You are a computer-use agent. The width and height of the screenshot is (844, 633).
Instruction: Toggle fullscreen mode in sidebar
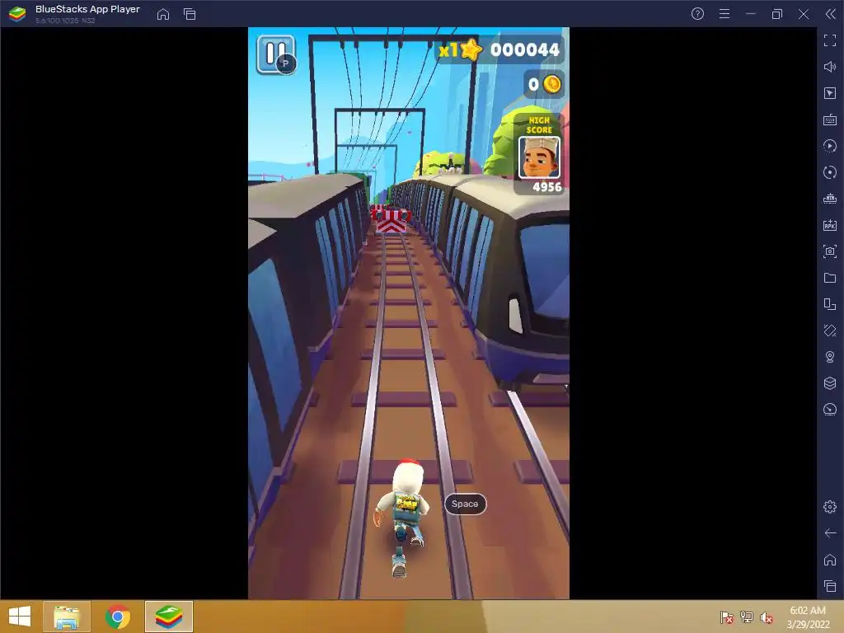click(x=830, y=40)
